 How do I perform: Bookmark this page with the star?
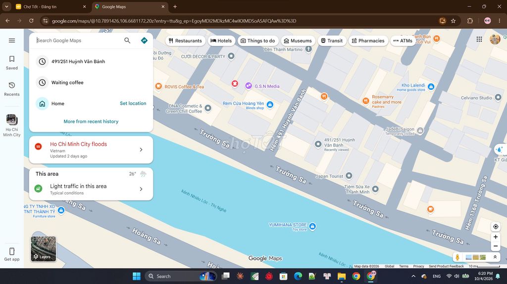(454, 21)
